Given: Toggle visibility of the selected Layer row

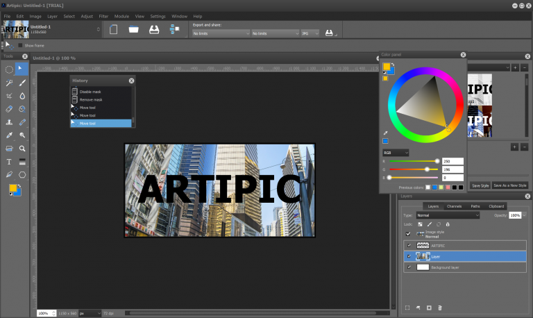Looking at the screenshot, I should point(409,256).
